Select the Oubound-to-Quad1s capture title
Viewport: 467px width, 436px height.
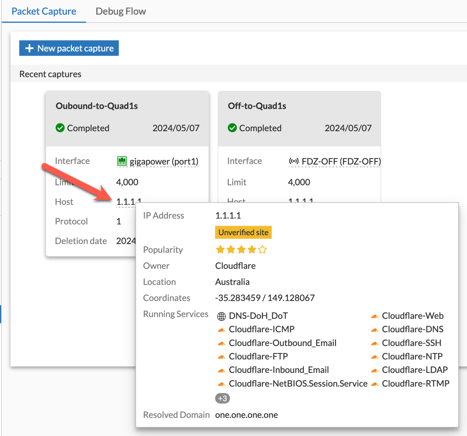[x=97, y=106]
